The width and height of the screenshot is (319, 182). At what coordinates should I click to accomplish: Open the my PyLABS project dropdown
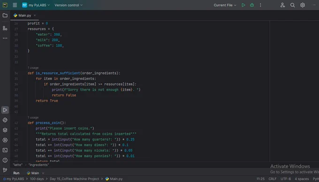coord(36,5)
